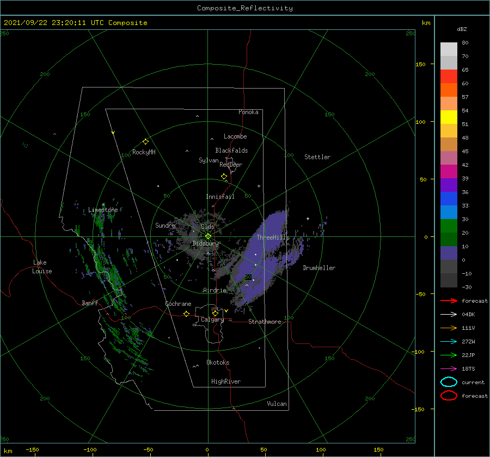Click the white 04DK arrow icon
The image size is (490, 457).
coord(449,314)
